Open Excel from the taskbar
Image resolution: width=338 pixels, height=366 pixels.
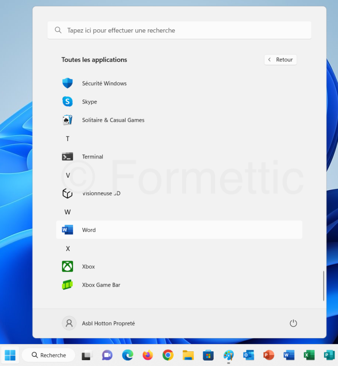coord(309,355)
